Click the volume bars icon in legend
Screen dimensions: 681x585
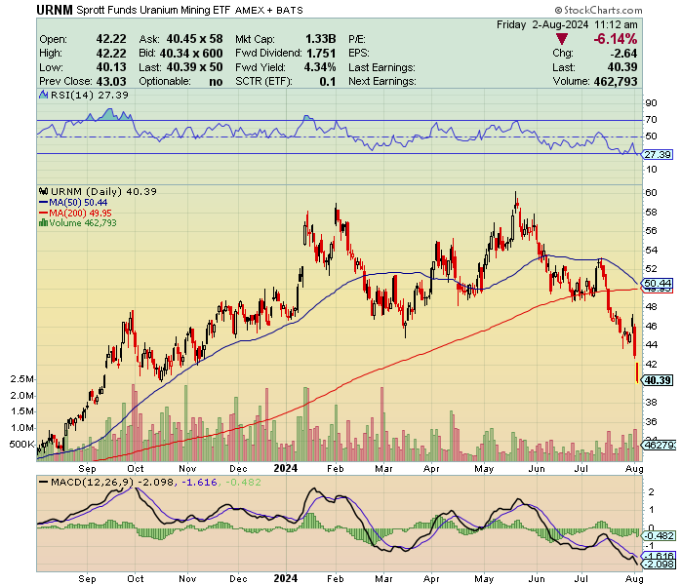pyautogui.click(x=43, y=223)
